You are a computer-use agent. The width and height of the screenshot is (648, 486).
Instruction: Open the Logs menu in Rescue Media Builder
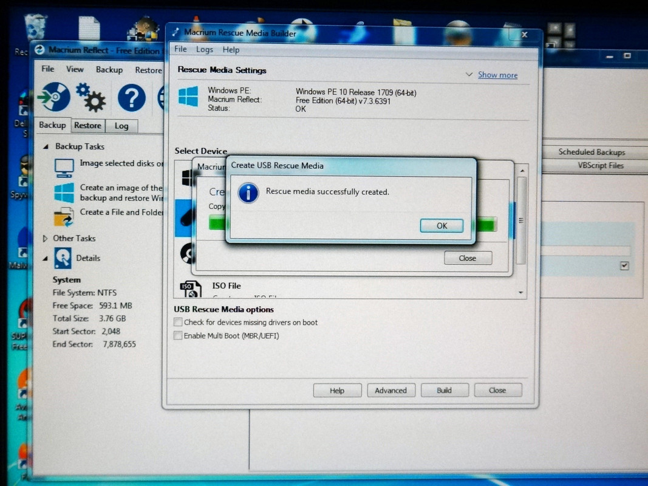coord(205,49)
